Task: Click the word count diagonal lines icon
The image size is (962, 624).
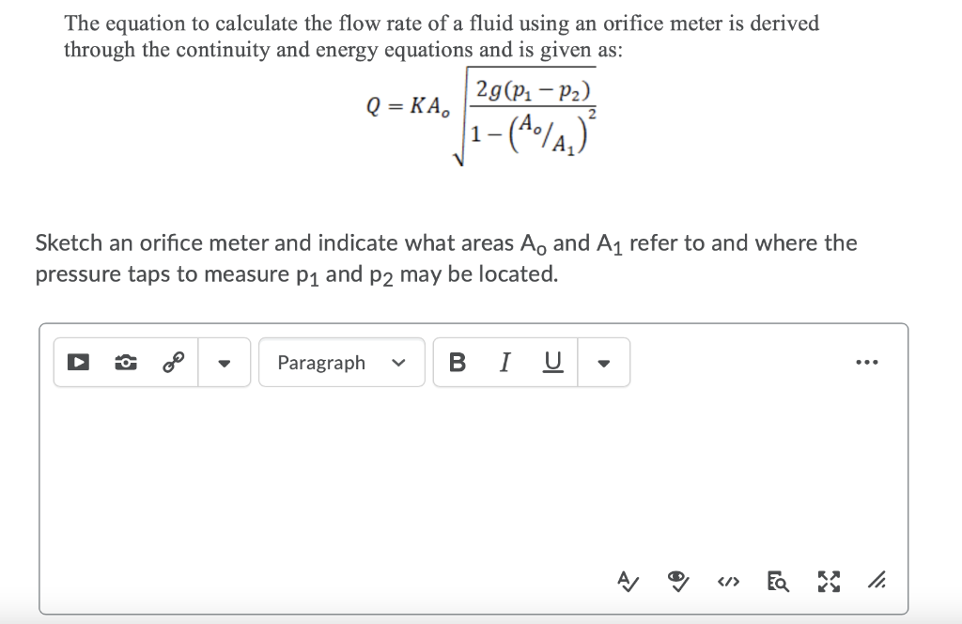Action: tap(876, 581)
